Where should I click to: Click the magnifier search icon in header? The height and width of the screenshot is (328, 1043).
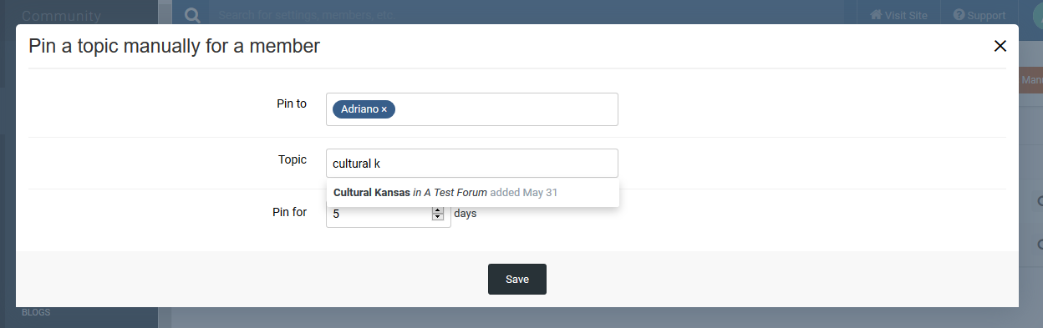click(192, 15)
